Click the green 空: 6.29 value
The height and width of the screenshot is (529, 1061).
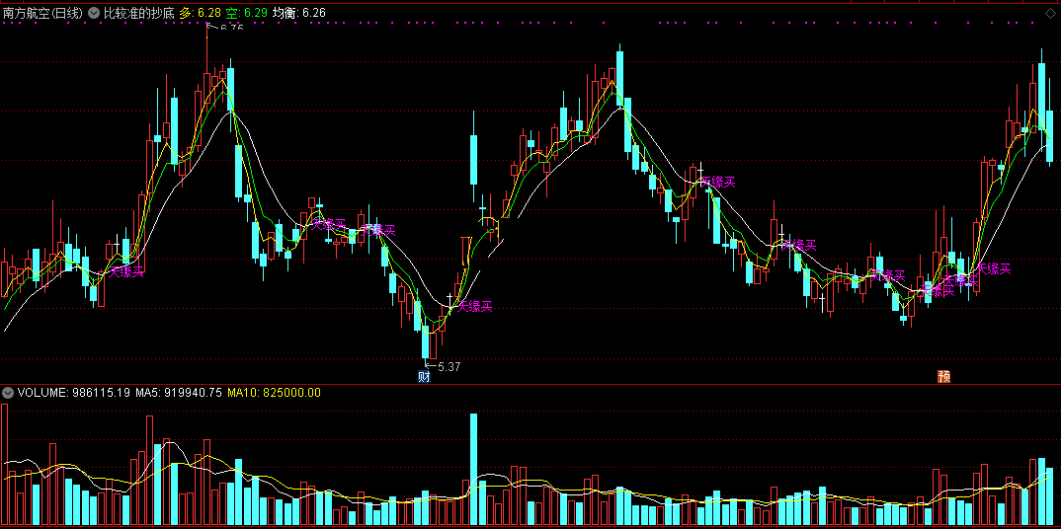(246, 12)
